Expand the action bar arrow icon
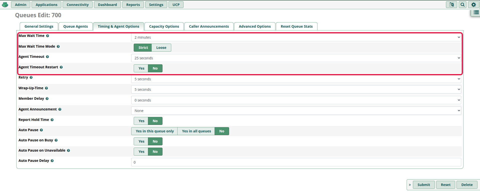Image resolution: width=480 pixels, height=192 pixels. pyautogui.click(x=410, y=185)
